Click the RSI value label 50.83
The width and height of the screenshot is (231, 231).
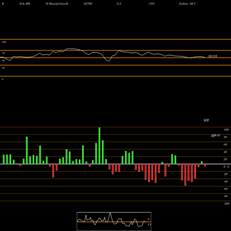point(213,56)
